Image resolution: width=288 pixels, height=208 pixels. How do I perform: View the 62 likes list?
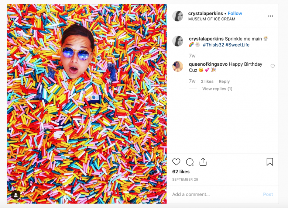tap(181, 172)
